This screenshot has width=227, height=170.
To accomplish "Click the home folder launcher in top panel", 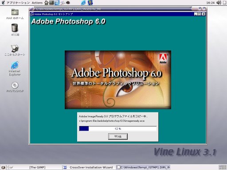I will [x=47, y=3].
